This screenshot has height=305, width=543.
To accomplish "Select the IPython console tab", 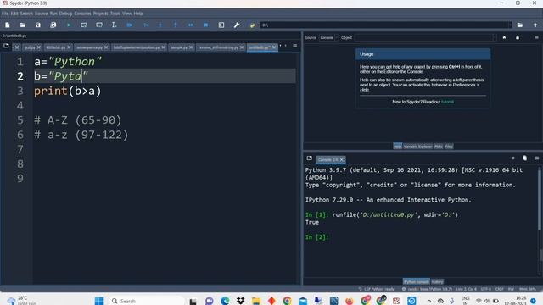I will 417,282.
